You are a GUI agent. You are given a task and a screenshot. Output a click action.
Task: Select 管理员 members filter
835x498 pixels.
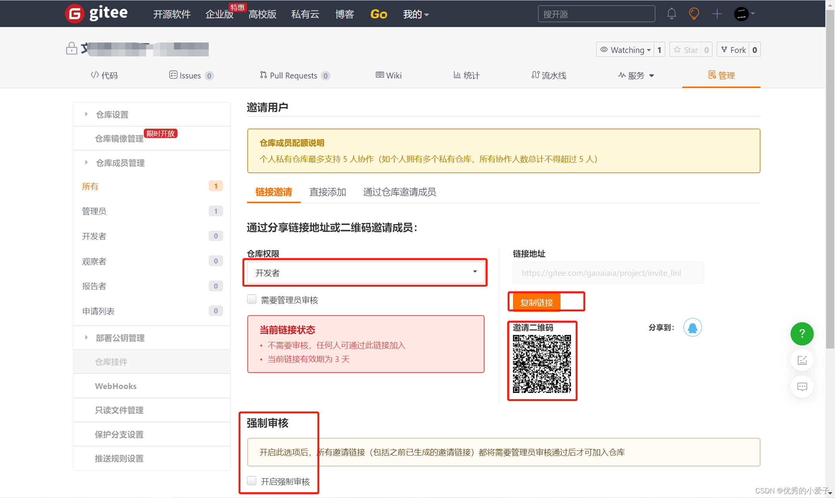[x=152, y=211]
